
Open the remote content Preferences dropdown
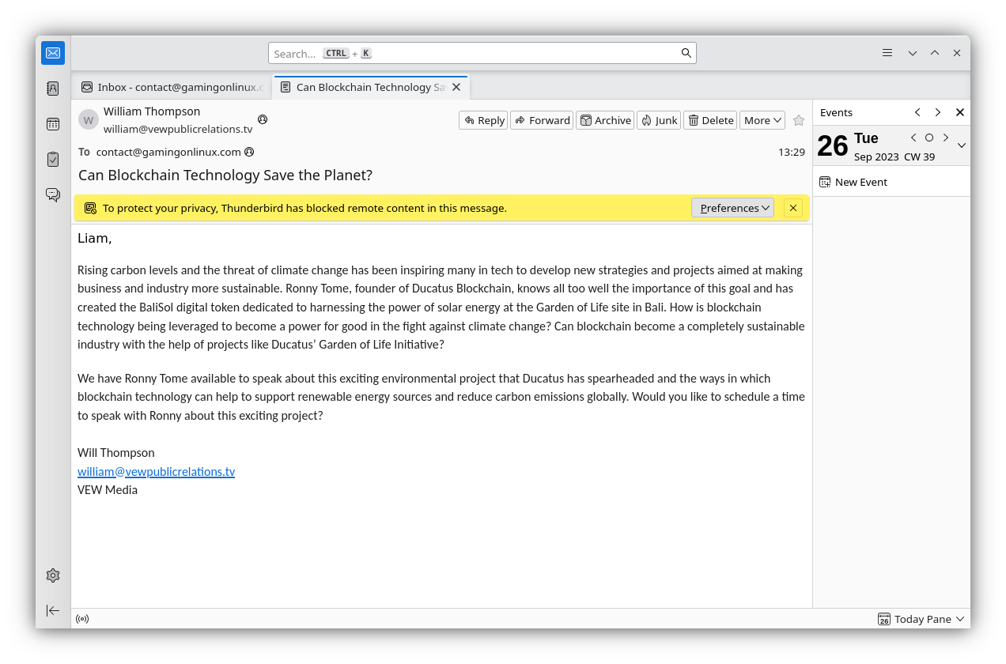coord(732,208)
